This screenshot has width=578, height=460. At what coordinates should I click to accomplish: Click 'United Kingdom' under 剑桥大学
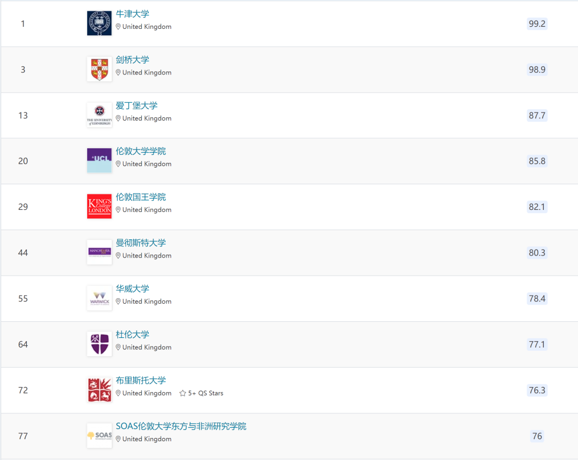coord(147,72)
